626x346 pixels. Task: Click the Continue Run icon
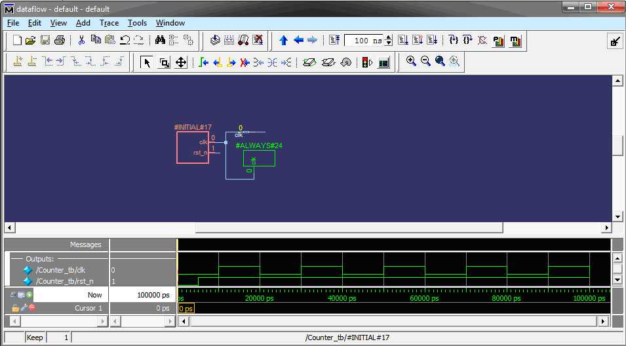418,40
